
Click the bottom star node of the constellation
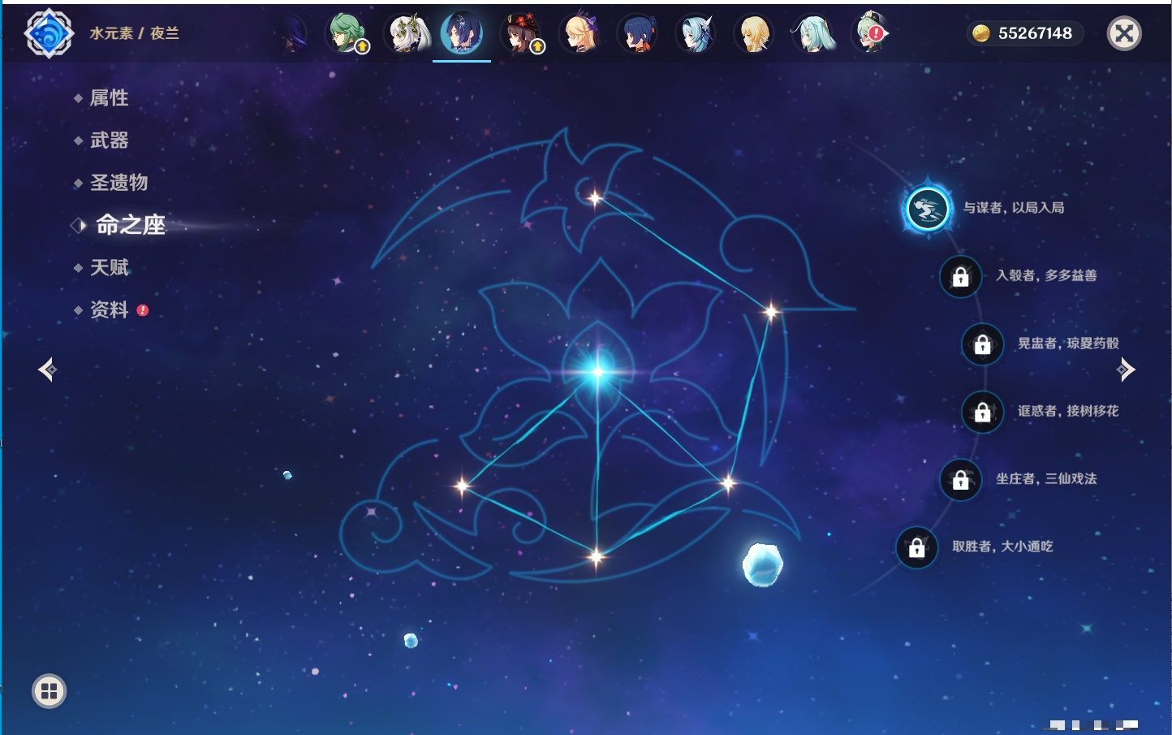[x=597, y=557]
